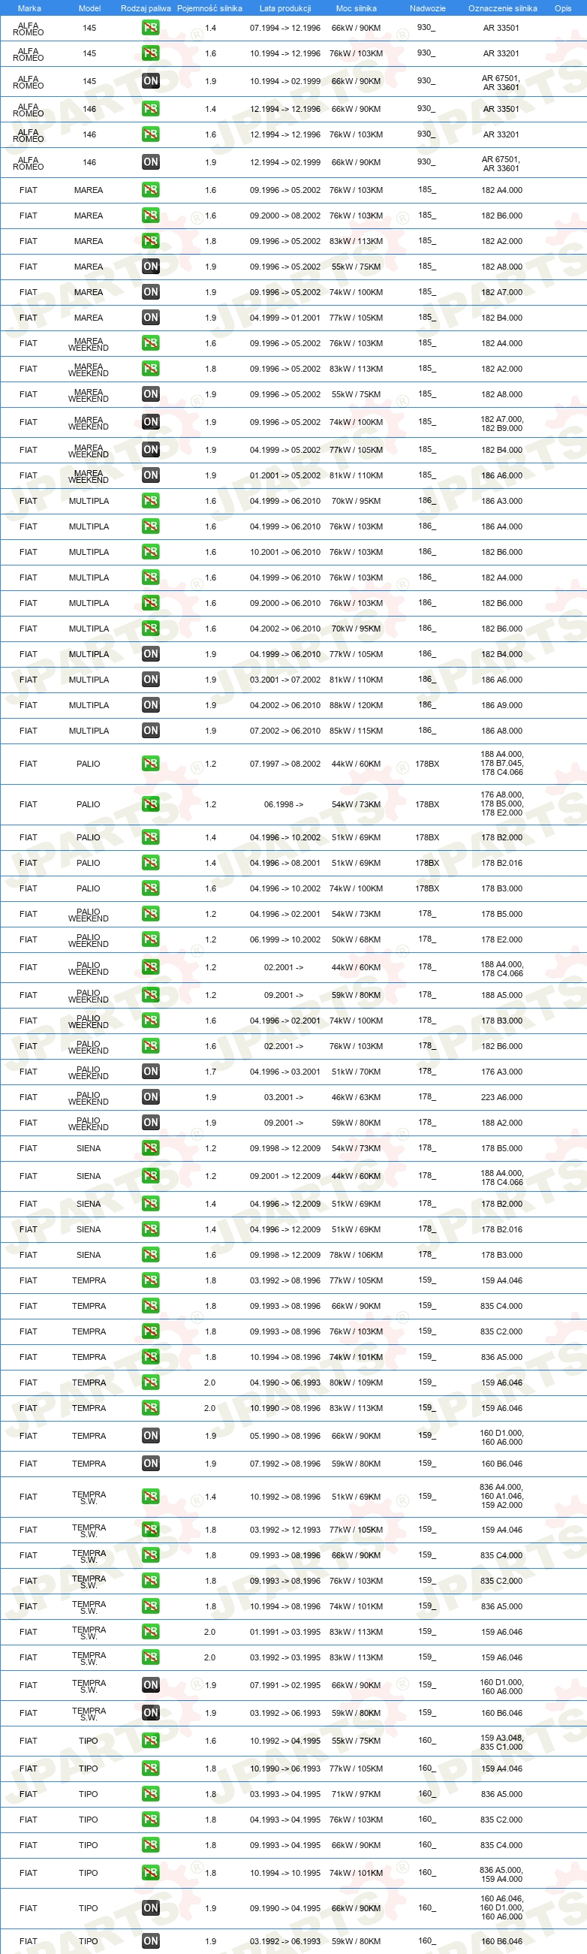Image resolution: width=587 pixels, height=1954 pixels.
Task: Click the Moc silnika column header
Action: pyautogui.click(x=357, y=8)
